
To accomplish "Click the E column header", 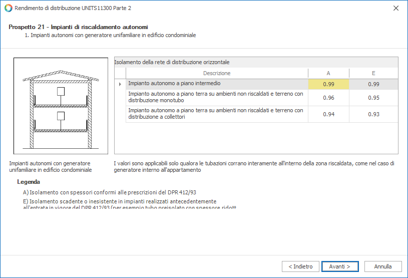I will click(x=373, y=73).
